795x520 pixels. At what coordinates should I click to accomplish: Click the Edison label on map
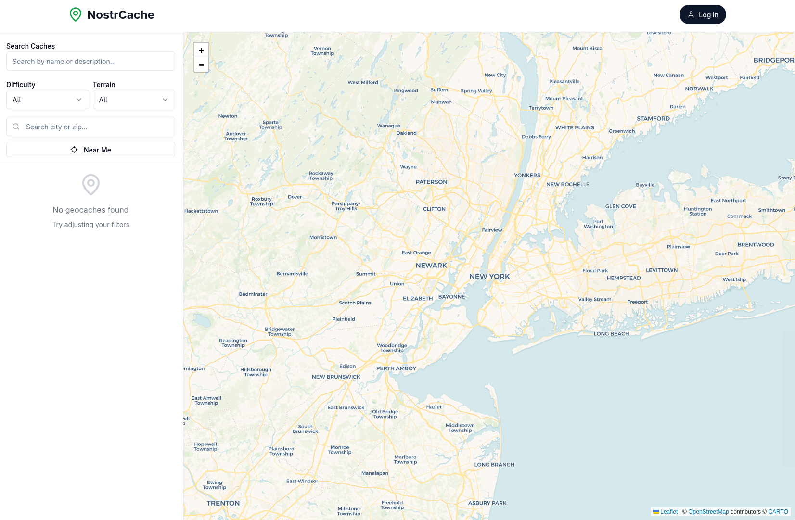coord(347,367)
